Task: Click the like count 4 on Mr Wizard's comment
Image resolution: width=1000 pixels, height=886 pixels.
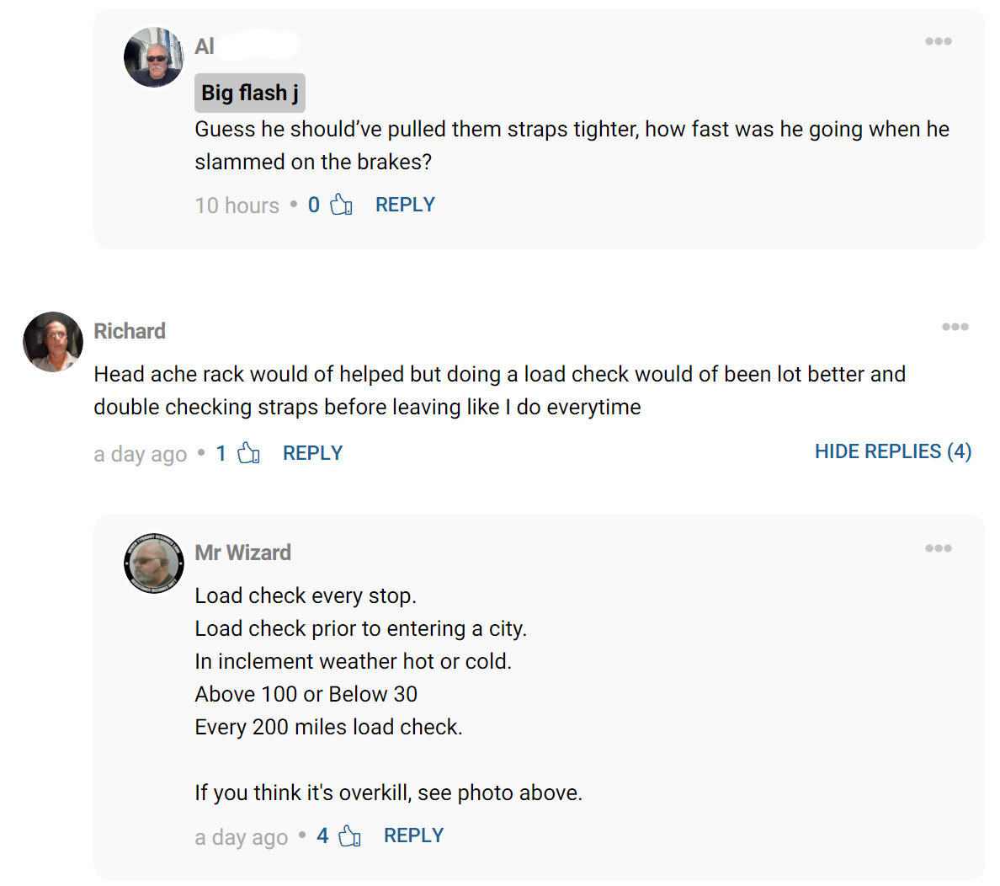Action: [322, 835]
